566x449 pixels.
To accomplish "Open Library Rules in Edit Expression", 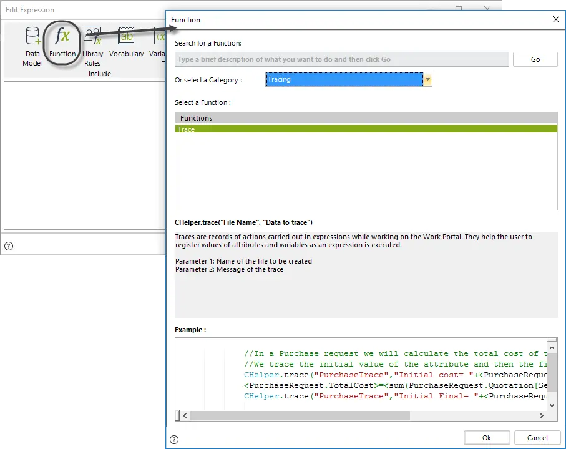I will point(92,47).
